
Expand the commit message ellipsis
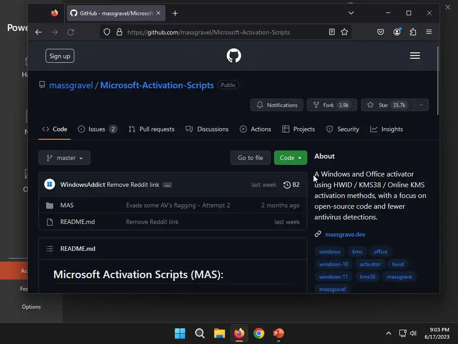tap(167, 185)
